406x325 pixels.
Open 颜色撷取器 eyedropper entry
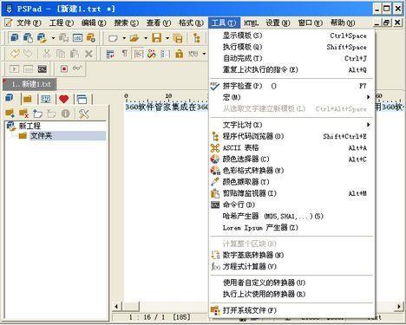pyautogui.click(x=291, y=182)
